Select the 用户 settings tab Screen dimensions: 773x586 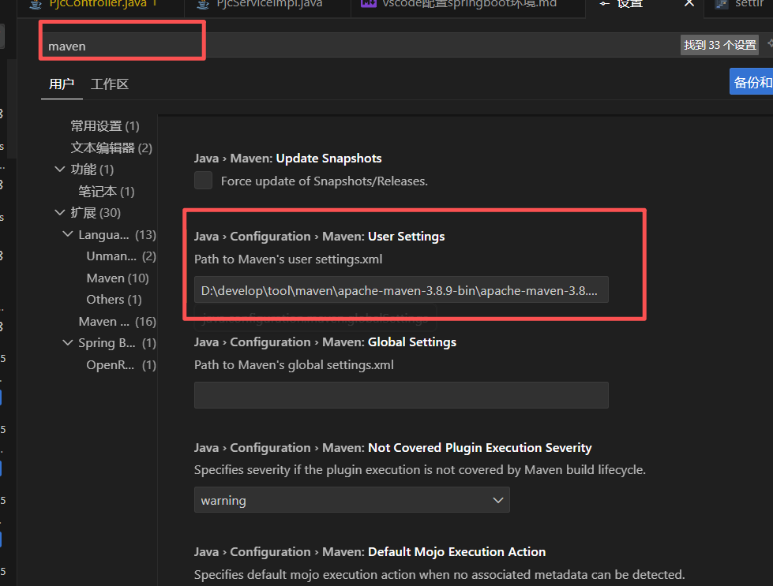coord(62,84)
